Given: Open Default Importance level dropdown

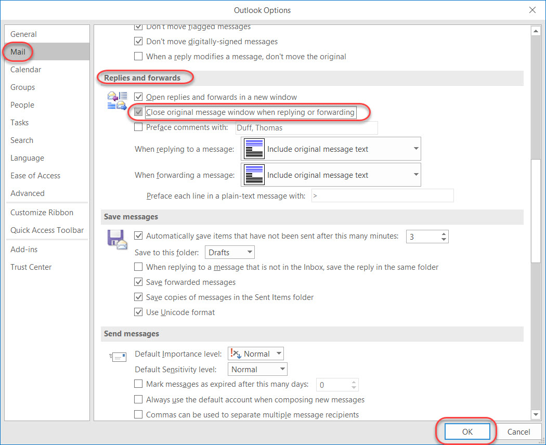Looking at the screenshot, I should pyautogui.click(x=256, y=354).
